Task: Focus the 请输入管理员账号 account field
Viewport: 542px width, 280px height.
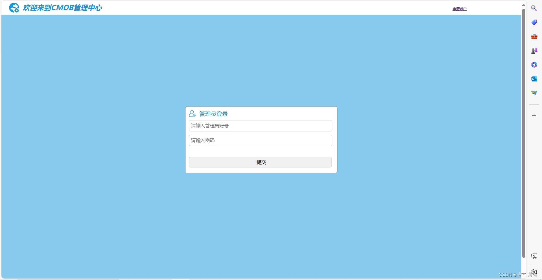Action: 260,126
